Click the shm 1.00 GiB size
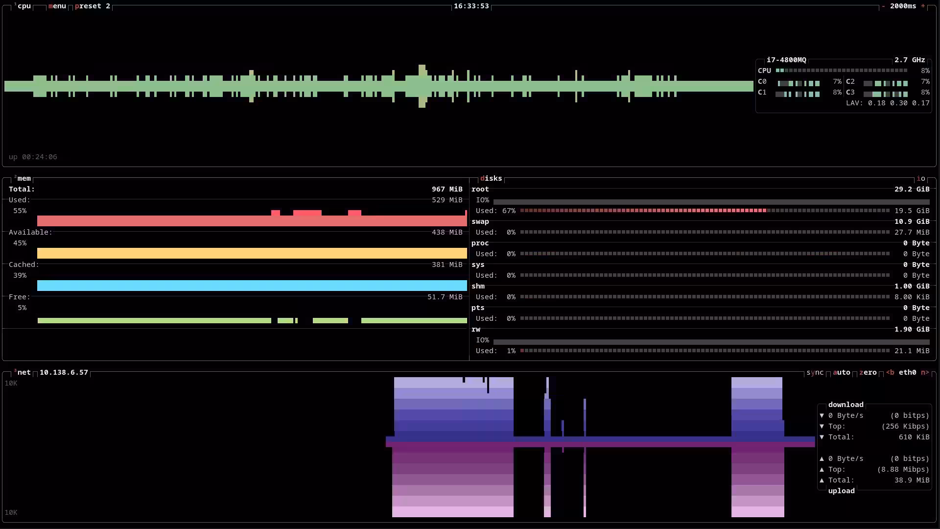The height and width of the screenshot is (529, 940). click(x=912, y=286)
